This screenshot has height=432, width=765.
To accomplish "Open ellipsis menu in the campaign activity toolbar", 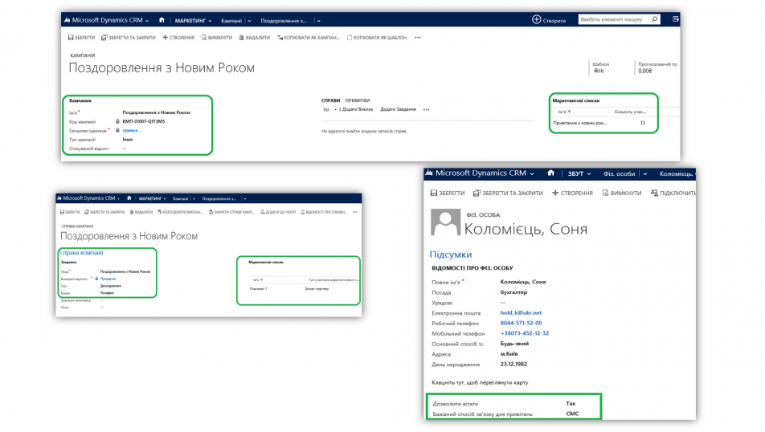I will coord(355,212).
